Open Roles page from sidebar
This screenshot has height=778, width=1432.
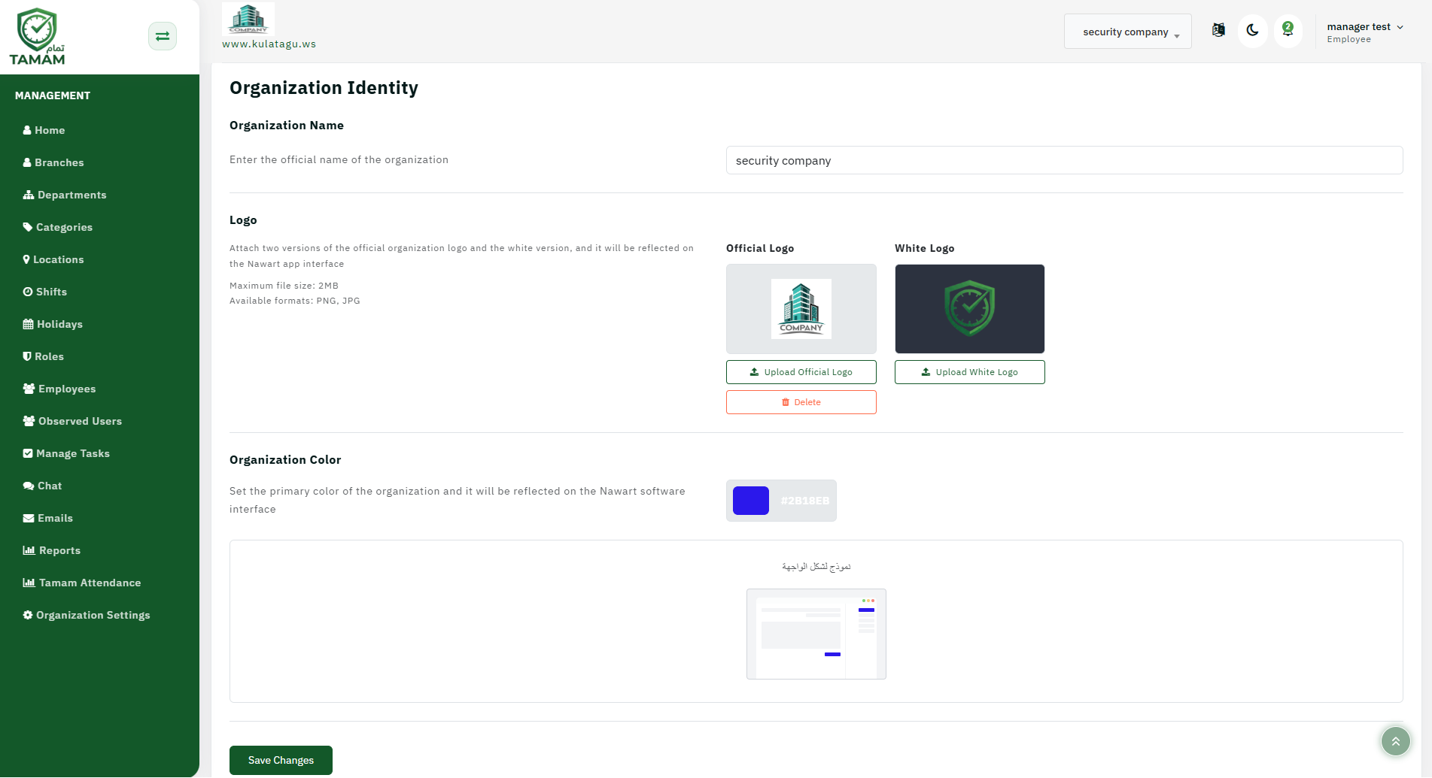click(x=44, y=356)
